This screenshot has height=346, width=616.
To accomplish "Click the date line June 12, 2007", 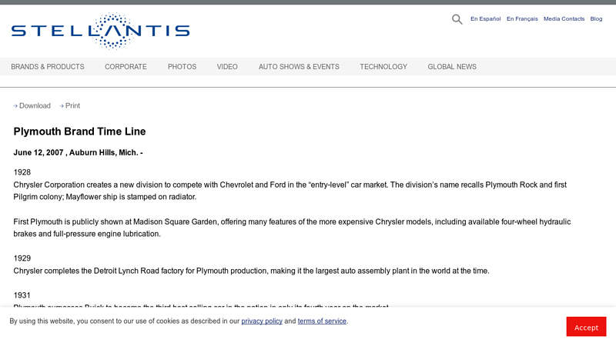I will coord(78,152).
